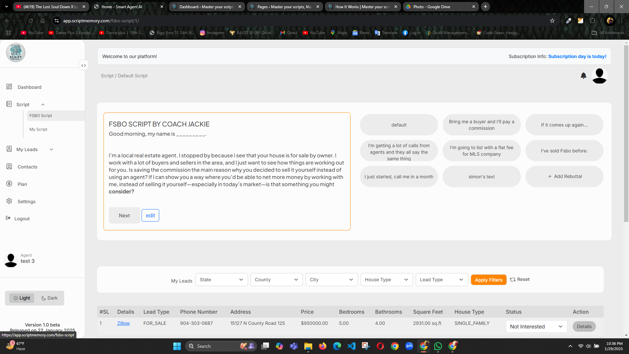Open Dashboard from sidebar
Image resolution: width=629 pixels, height=354 pixels.
29,87
